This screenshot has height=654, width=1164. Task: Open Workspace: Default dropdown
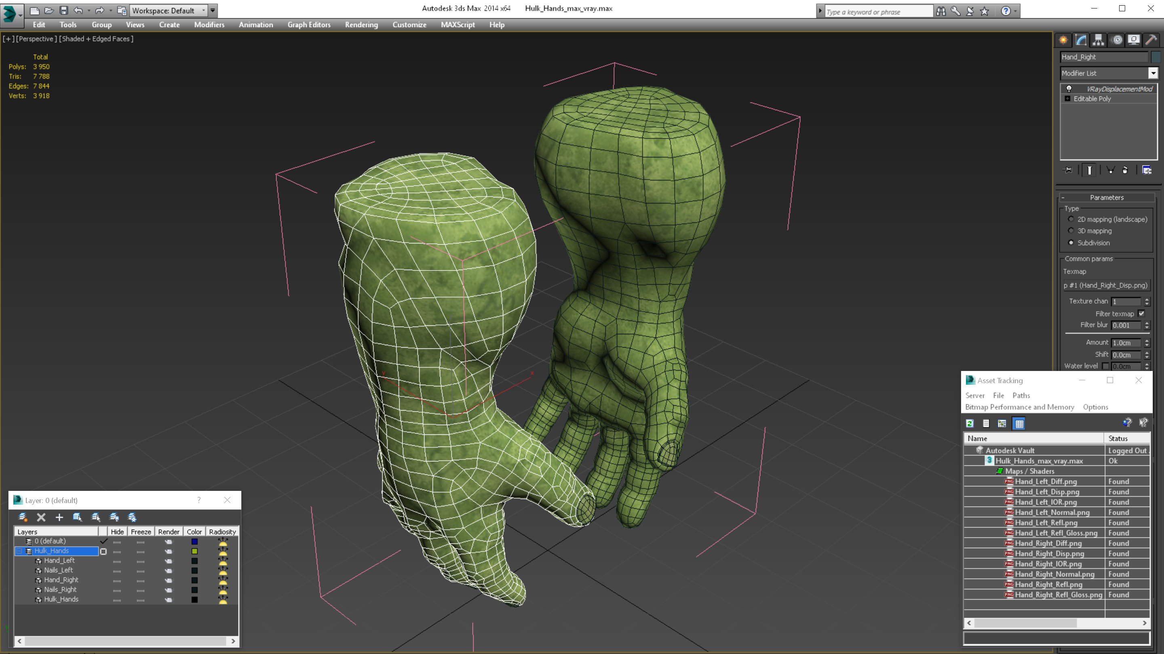168,10
